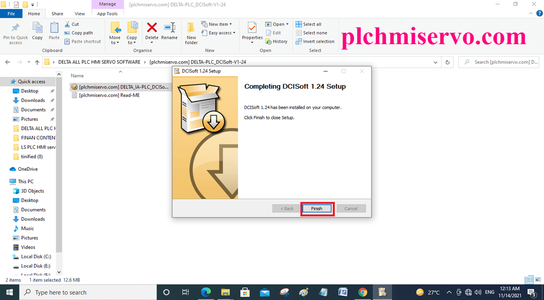Click Select none in the ribbon
Screen dimensions: 544x300
(311, 33)
